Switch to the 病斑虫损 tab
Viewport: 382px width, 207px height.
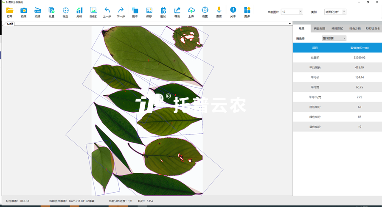(319, 29)
